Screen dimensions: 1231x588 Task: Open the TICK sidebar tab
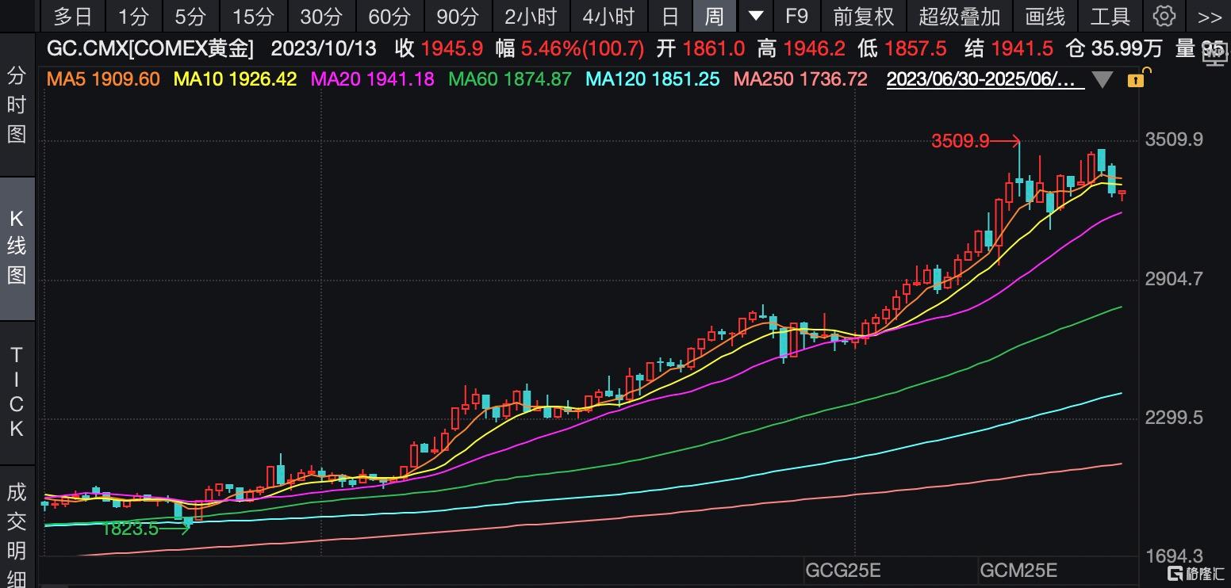(x=17, y=391)
